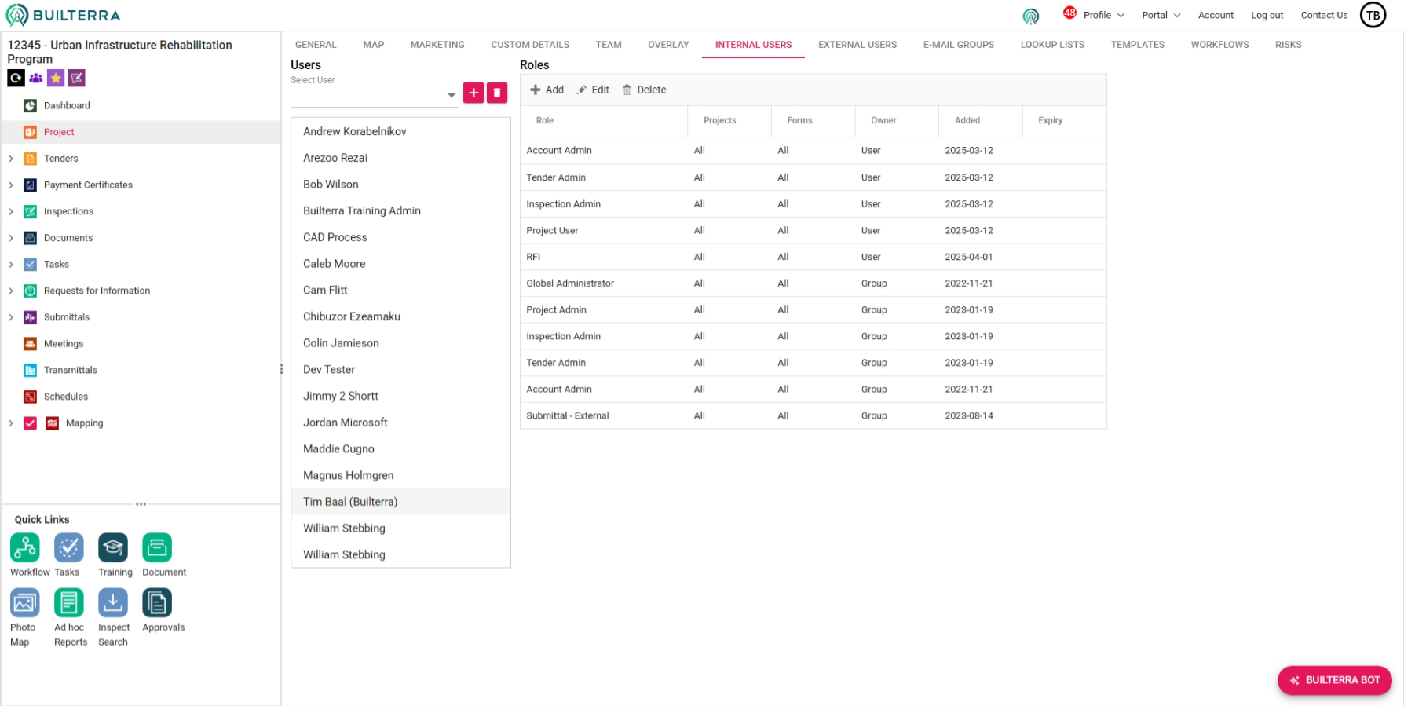Expand the Inspections tree node
The height and width of the screenshot is (706, 1404).
point(11,211)
